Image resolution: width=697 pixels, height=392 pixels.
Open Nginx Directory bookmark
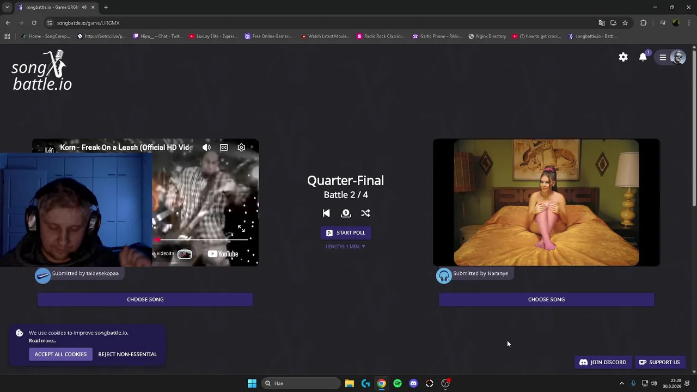(487, 36)
